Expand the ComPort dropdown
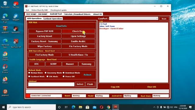 [x=157, y=19]
